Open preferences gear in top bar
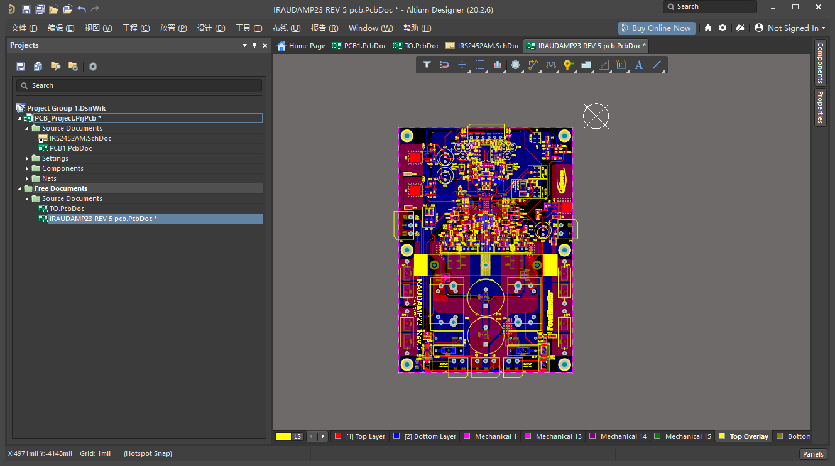835x466 pixels. (723, 28)
